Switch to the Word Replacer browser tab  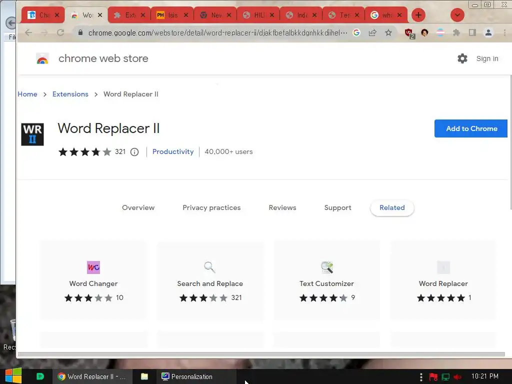coord(86,15)
